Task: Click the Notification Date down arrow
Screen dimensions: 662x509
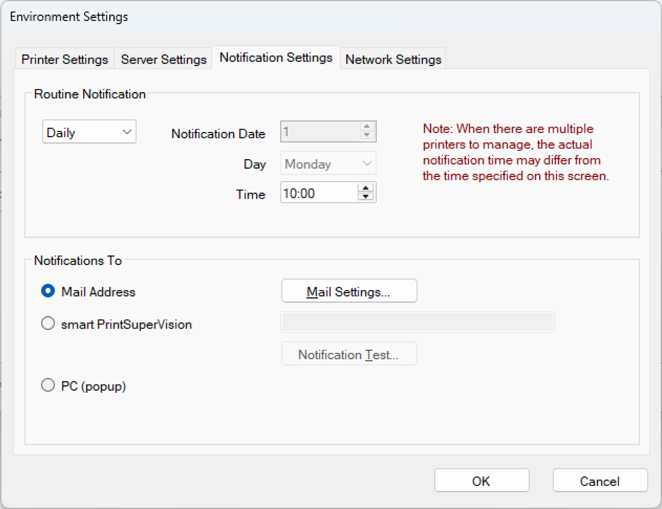Action: click(367, 135)
